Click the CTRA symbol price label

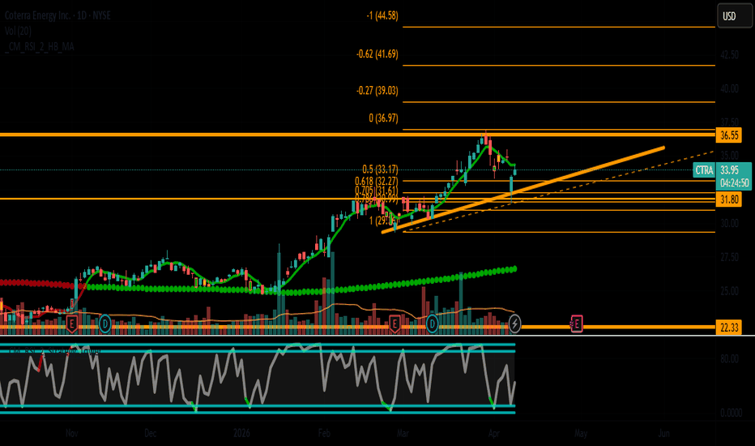[x=704, y=170]
